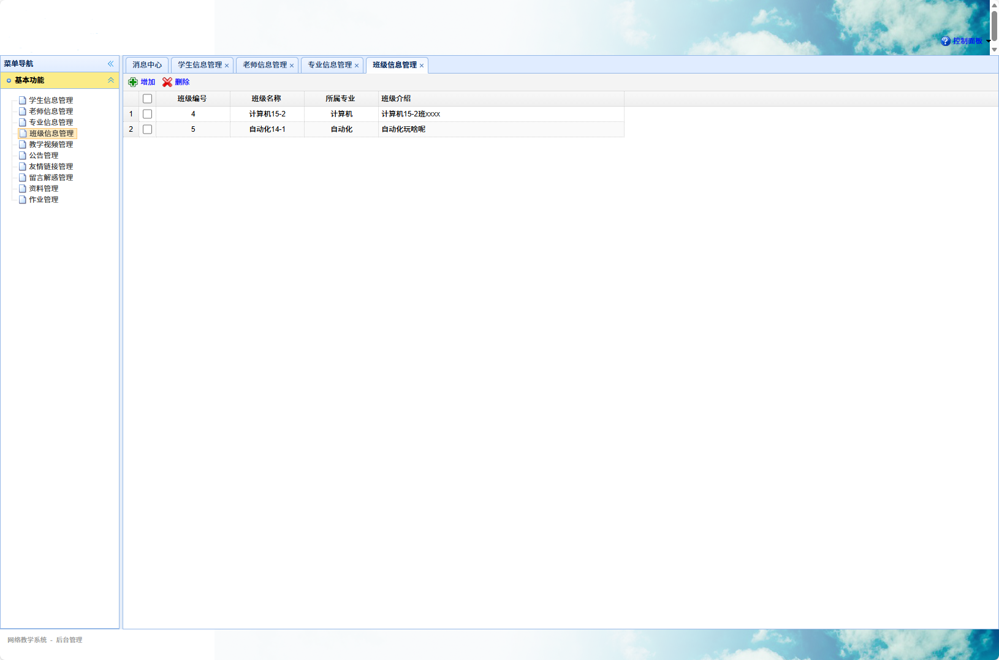Open 作业管理 in the navigation tree

click(44, 200)
